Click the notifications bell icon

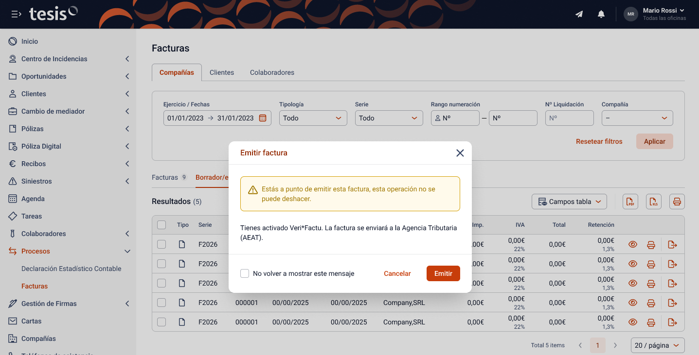(601, 14)
